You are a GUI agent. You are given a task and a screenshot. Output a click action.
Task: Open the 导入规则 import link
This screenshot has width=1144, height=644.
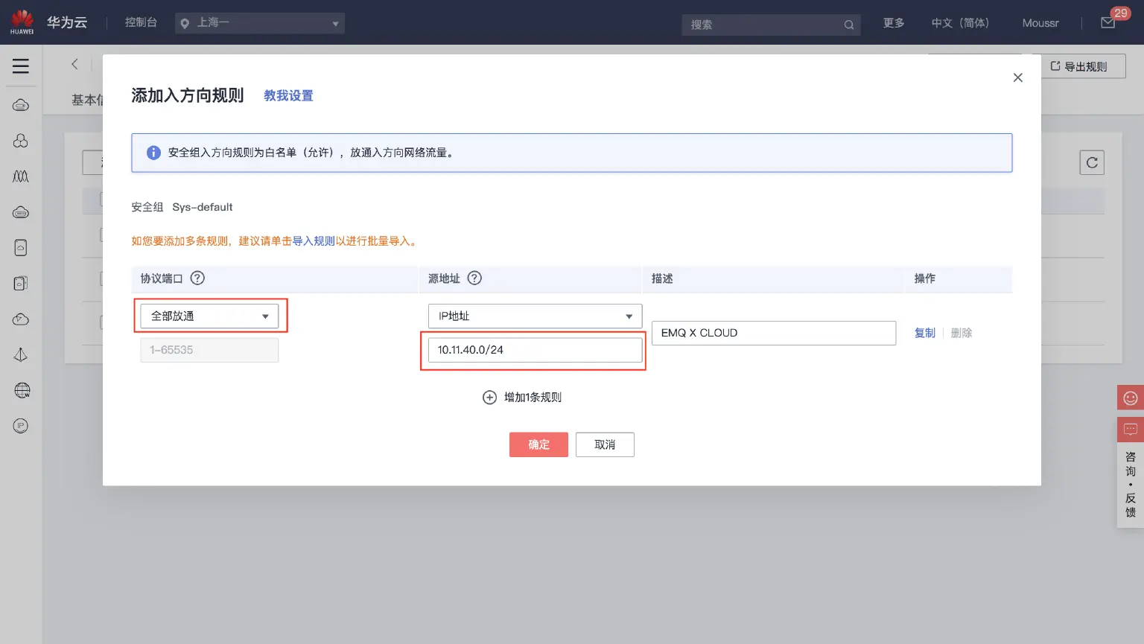pos(314,241)
